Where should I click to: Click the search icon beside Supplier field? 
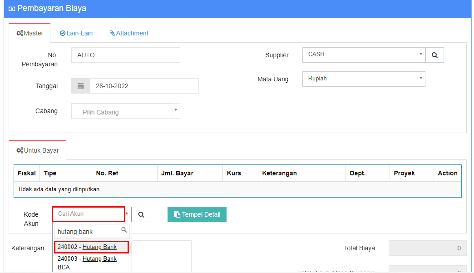coord(434,55)
